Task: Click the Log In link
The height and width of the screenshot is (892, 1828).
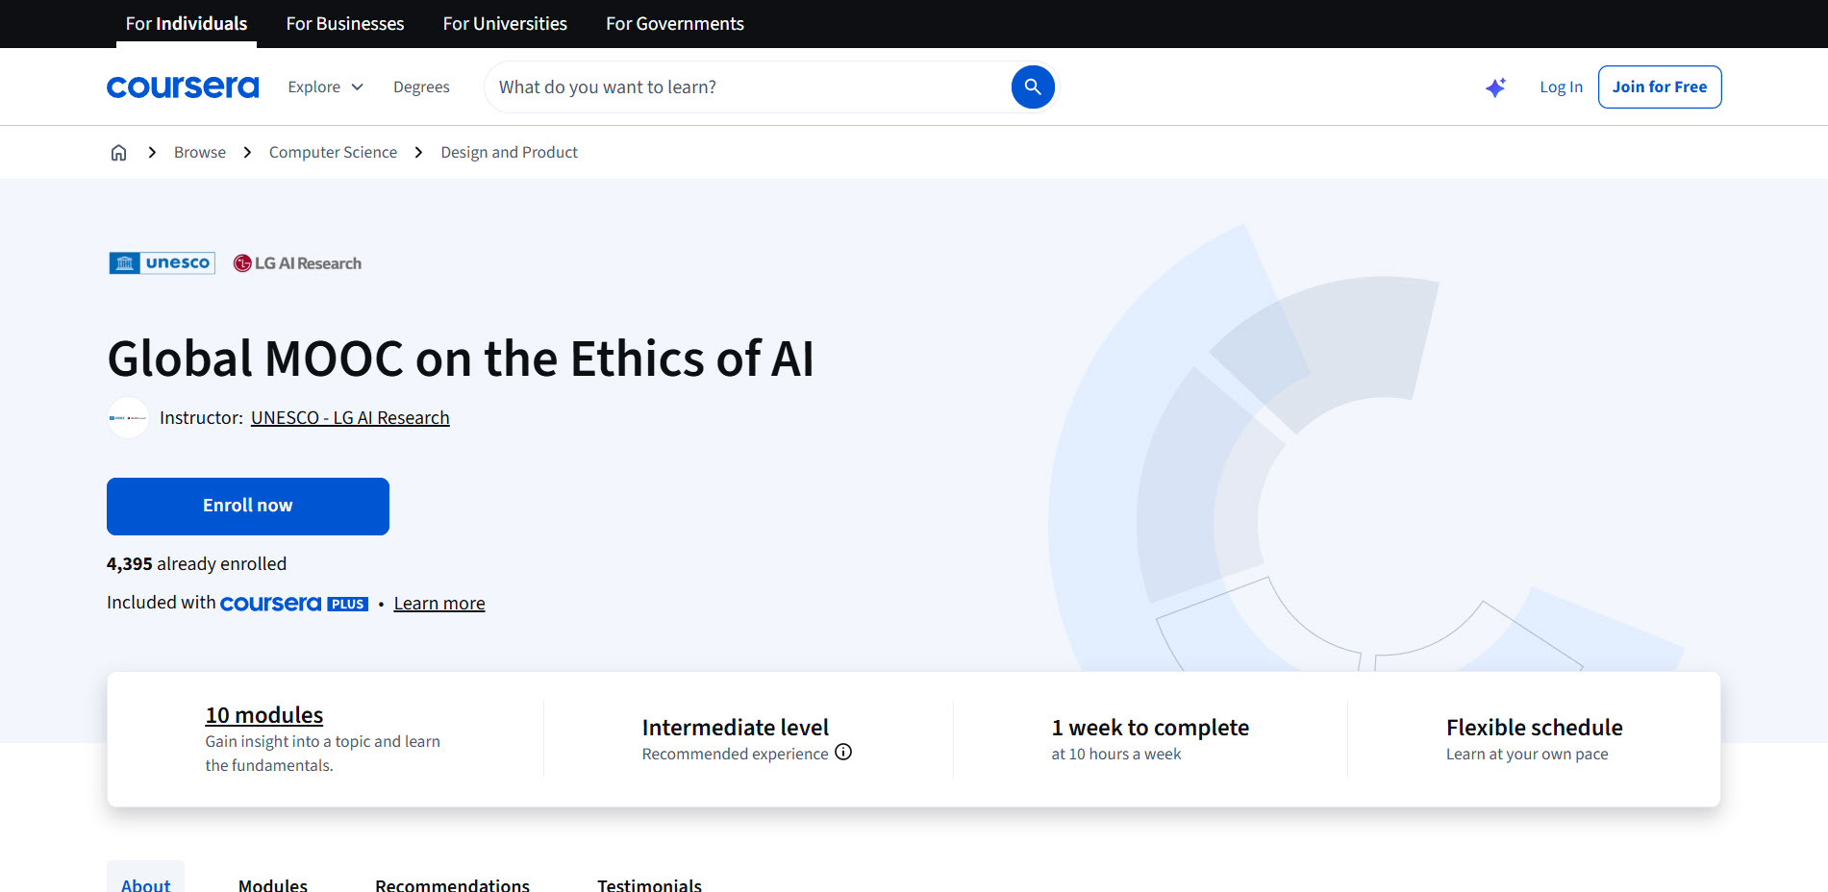Action: click(x=1561, y=87)
